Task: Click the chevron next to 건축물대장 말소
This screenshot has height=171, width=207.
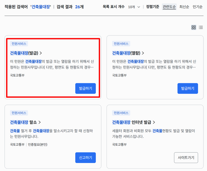Action: (x=40, y=122)
